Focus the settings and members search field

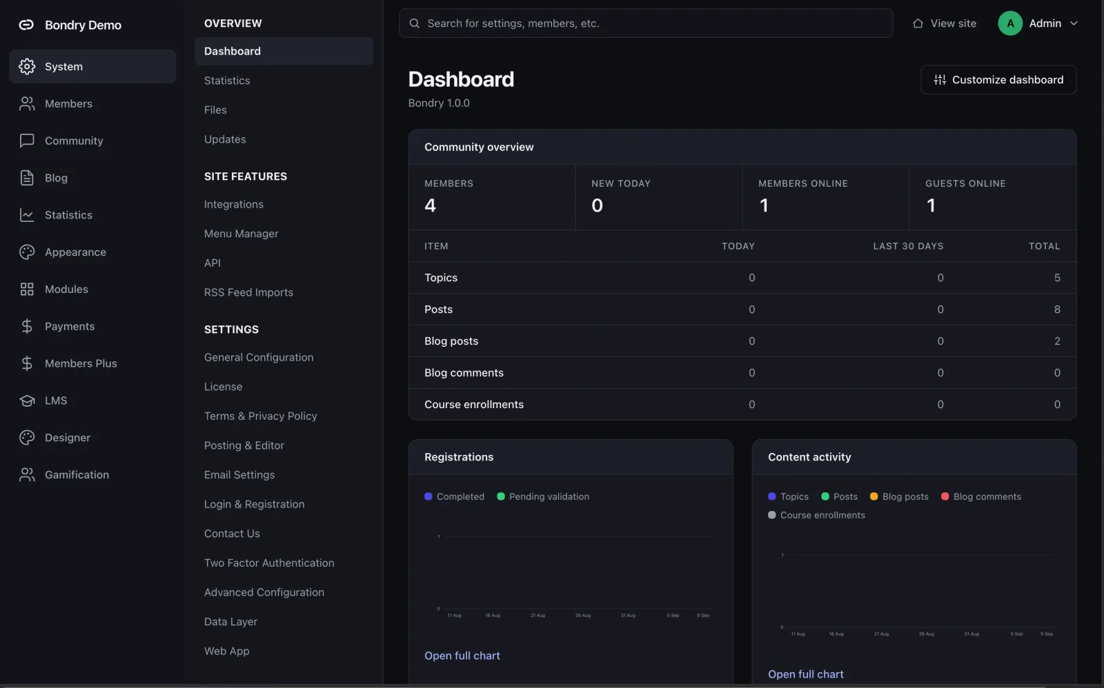(x=646, y=23)
